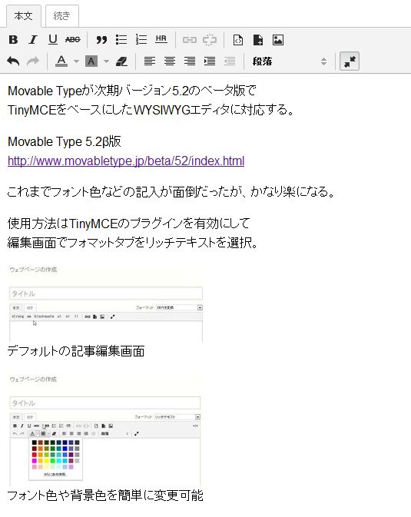Insert horizontal rule HR
This screenshot has height=517, width=411.
tap(161, 40)
